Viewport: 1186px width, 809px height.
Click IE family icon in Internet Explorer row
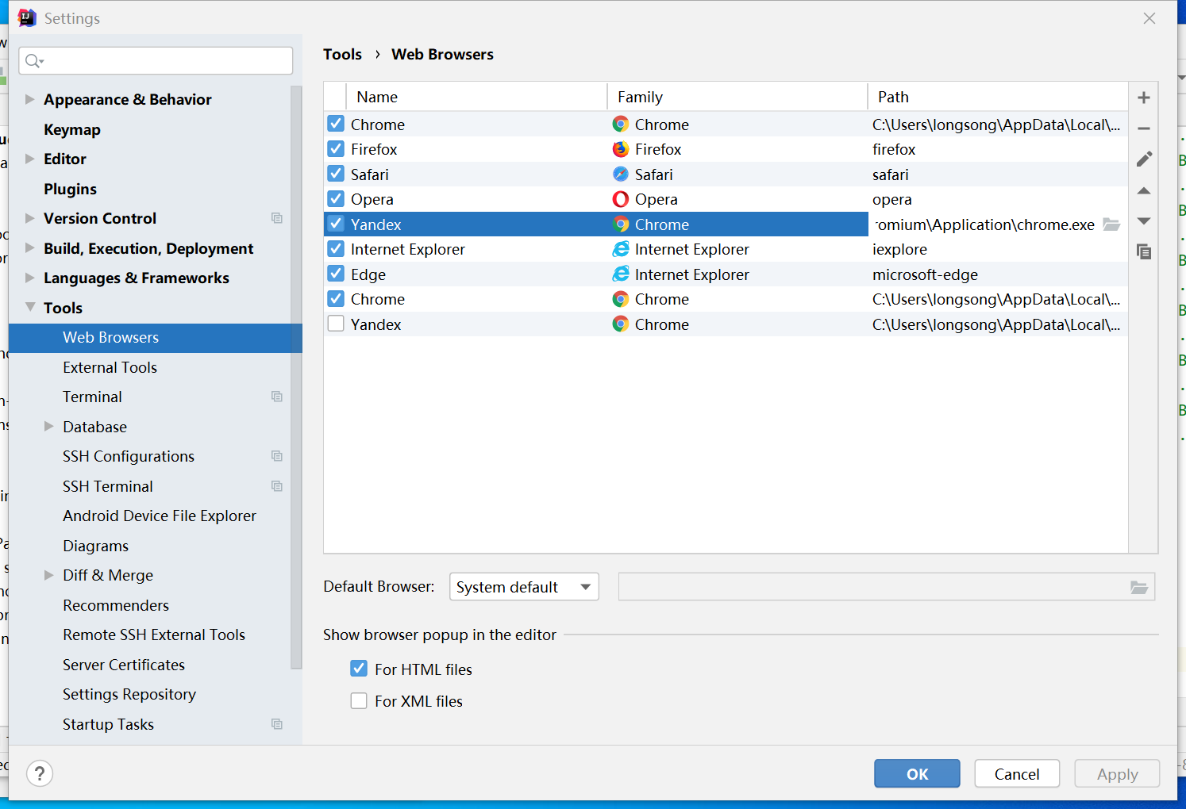coord(621,249)
